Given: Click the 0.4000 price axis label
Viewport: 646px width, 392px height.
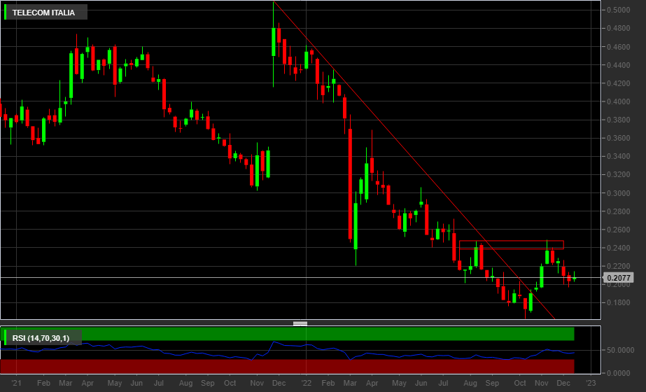Looking at the screenshot, I should [619, 101].
